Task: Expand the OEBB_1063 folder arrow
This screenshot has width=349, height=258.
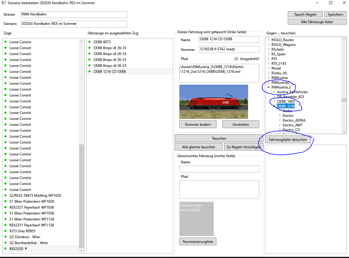Action: 274,101
